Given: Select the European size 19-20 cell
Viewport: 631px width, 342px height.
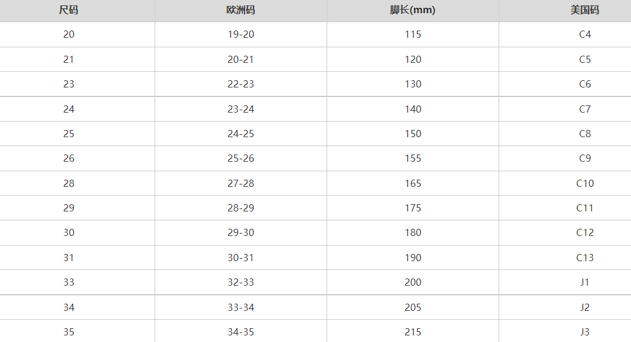Looking at the screenshot, I should point(241,35).
